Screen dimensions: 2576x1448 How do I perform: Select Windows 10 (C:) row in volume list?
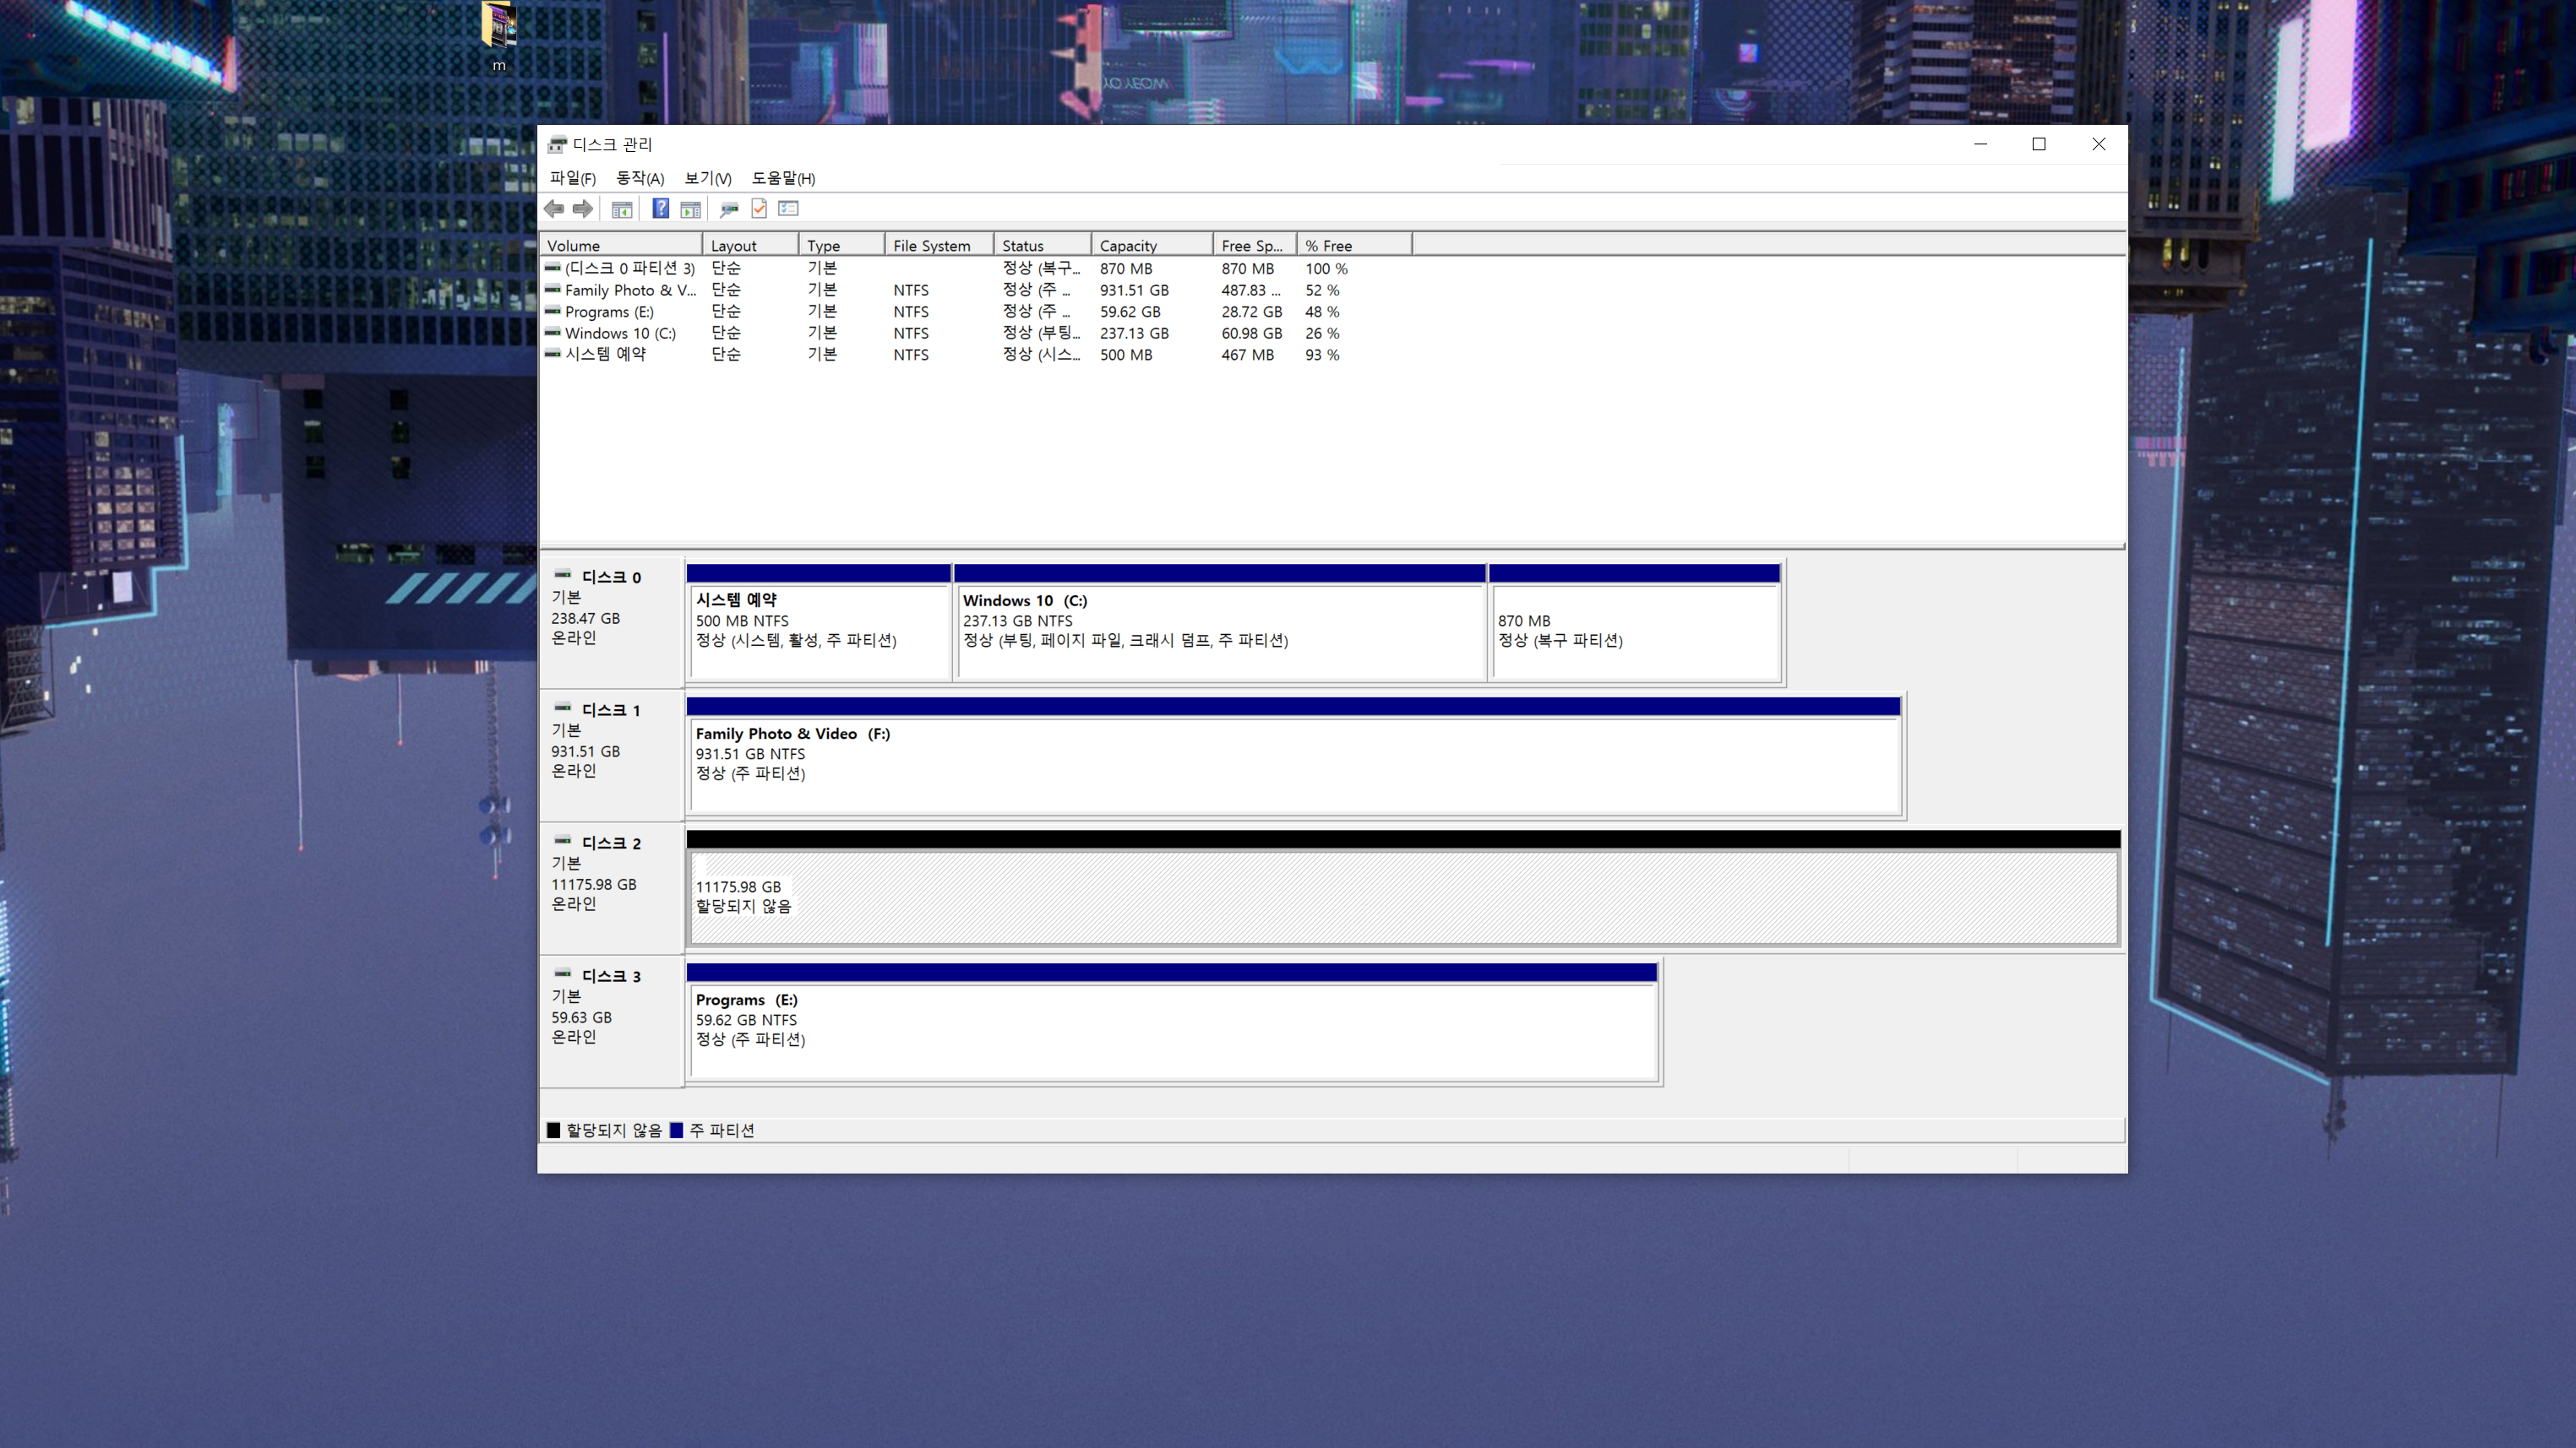pos(620,333)
